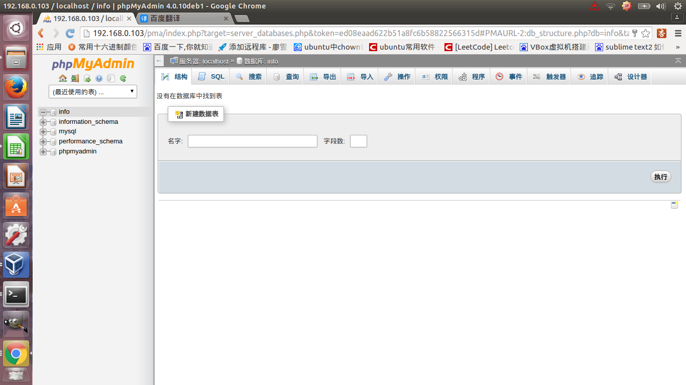Open the 设计器 tab
This screenshot has width=686, height=385.
tap(630, 77)
